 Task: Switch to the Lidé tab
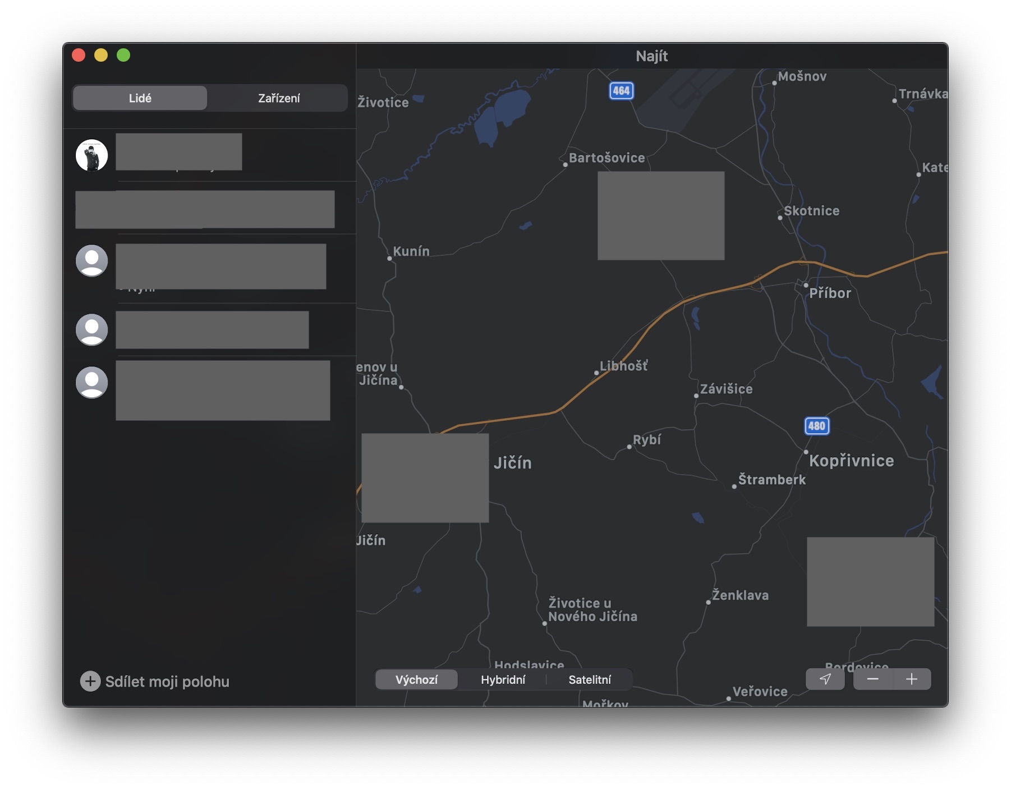coord(140,98)
